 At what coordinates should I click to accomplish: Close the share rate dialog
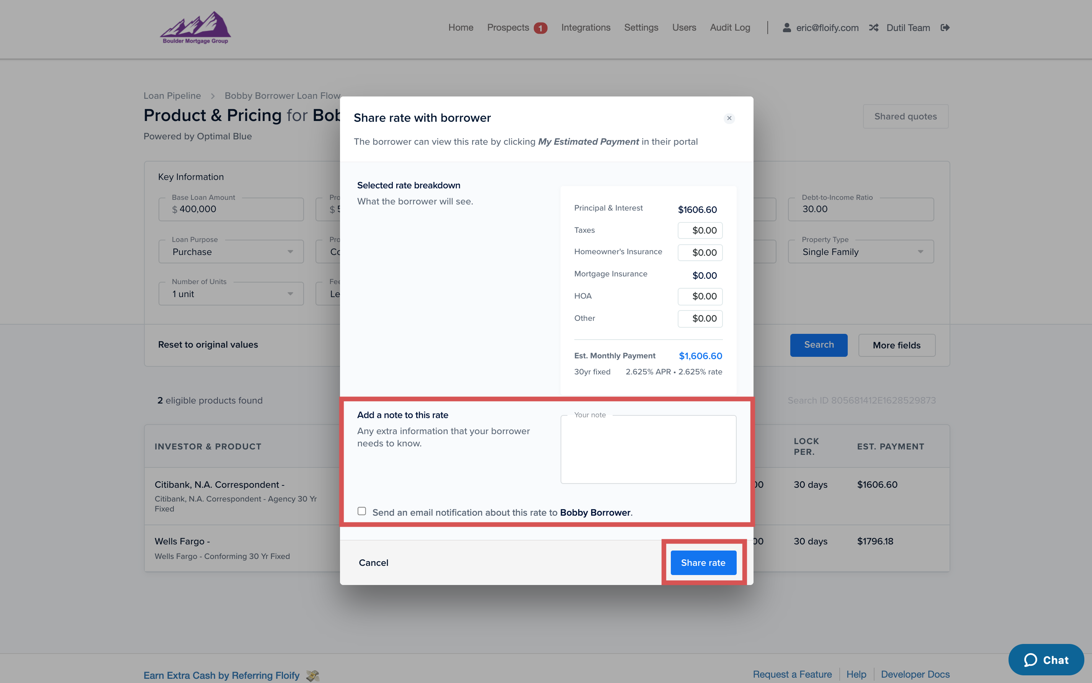click(729, 118)
